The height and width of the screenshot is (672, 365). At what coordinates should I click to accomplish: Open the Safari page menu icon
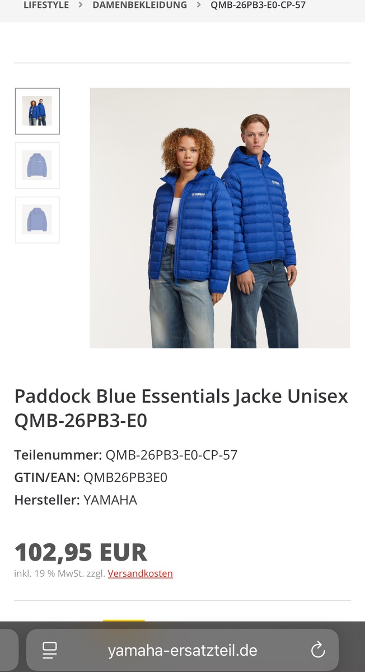point(50,650)
